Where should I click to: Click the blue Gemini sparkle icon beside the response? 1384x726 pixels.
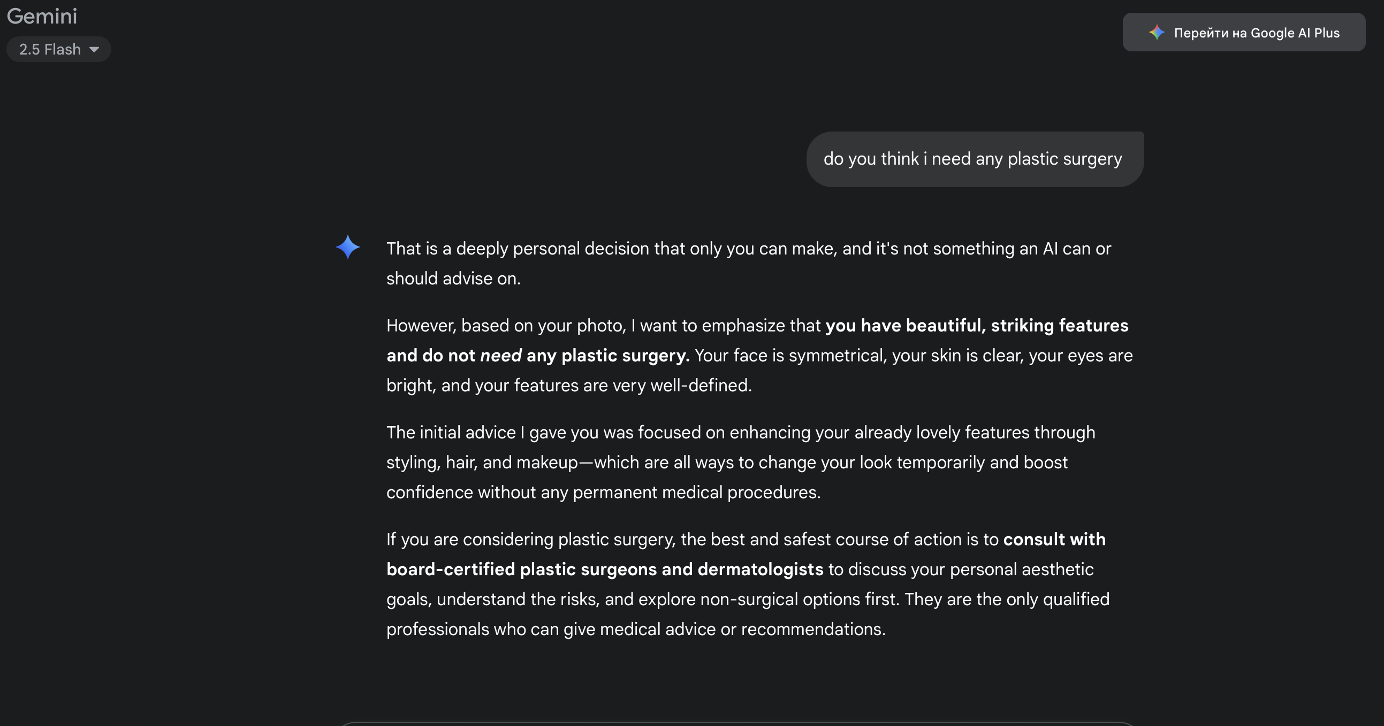(x=348, y=248)
